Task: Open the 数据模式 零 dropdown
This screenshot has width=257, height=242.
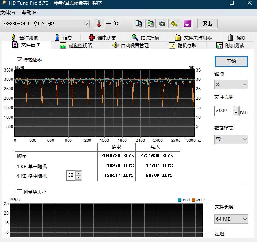Action: pos(231,140)
